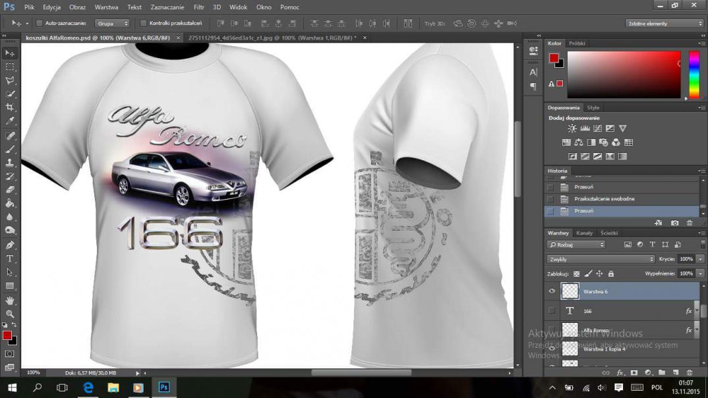
Task: Switch to the Próbki tab
Action: [x=577, y=43]
